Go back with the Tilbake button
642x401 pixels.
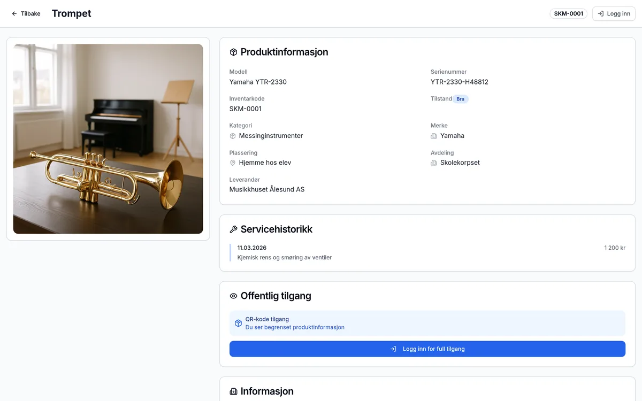pyautogui.click(x=26, y=14)
